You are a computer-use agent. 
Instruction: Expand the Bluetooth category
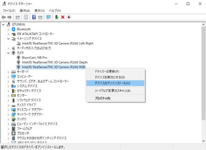(x=8, y=30)
